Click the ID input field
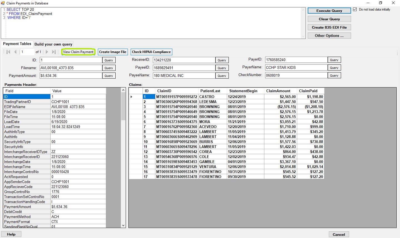400x238 pixels. click(71, 60)
